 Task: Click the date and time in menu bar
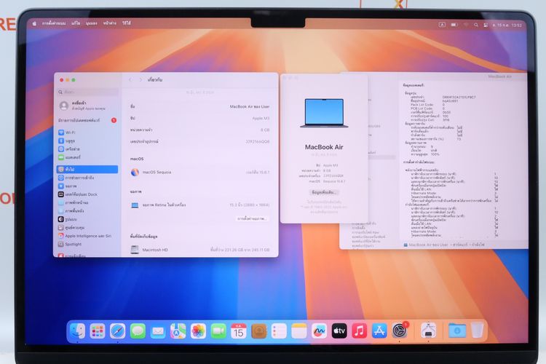pyautogui.click(x=507, y=25)
